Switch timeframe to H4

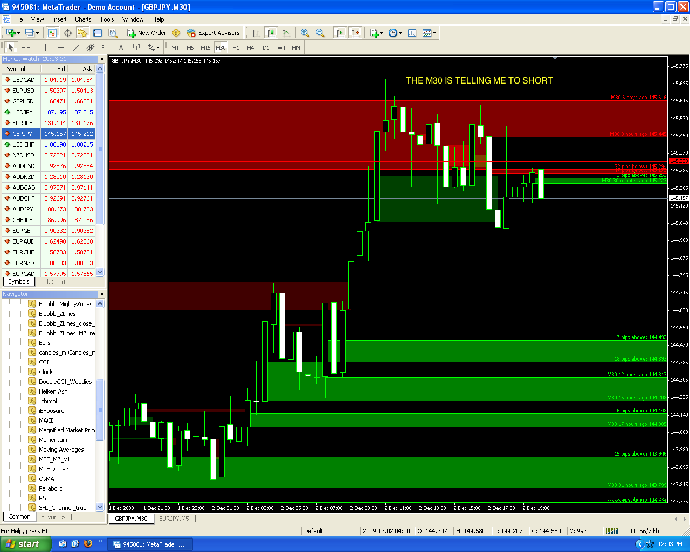tap(251, 47)
